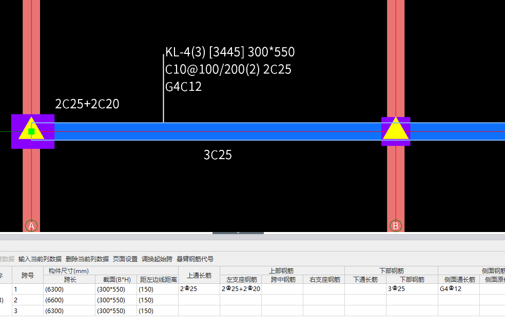The height and width of the screenshot is (328, 505).
Task: Click the 距左边线距离 column header
Action: point(158,279)
